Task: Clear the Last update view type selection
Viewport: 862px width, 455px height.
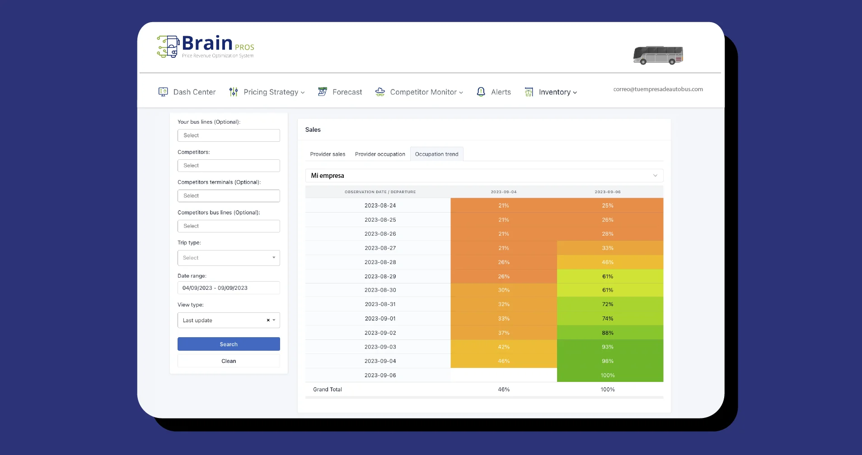Action: [x=268, y=320]
